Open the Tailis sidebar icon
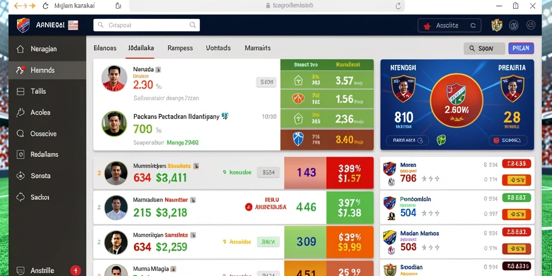Image resolution: width=552 pixels, height=276 pixels. 20,91
